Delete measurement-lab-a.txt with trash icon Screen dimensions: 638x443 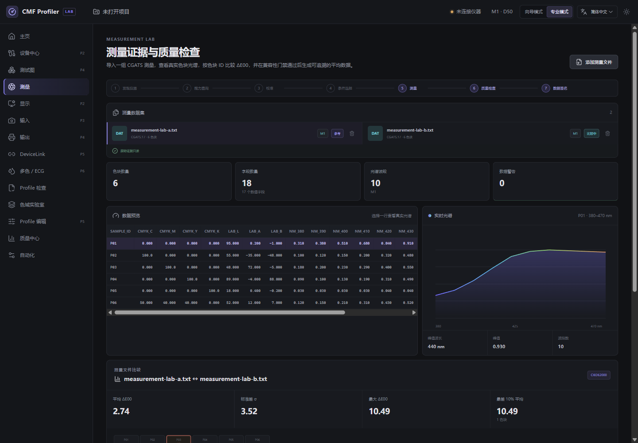coord(352,133)
